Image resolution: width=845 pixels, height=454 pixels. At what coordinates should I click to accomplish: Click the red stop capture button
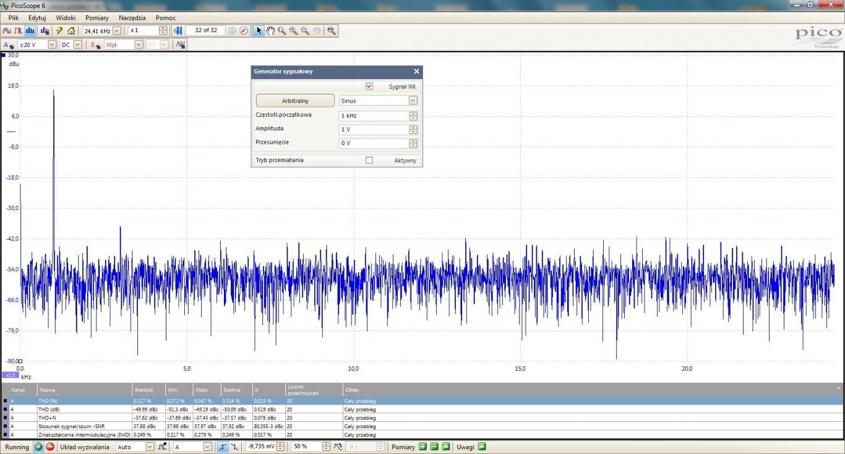[x=50, y=447]
